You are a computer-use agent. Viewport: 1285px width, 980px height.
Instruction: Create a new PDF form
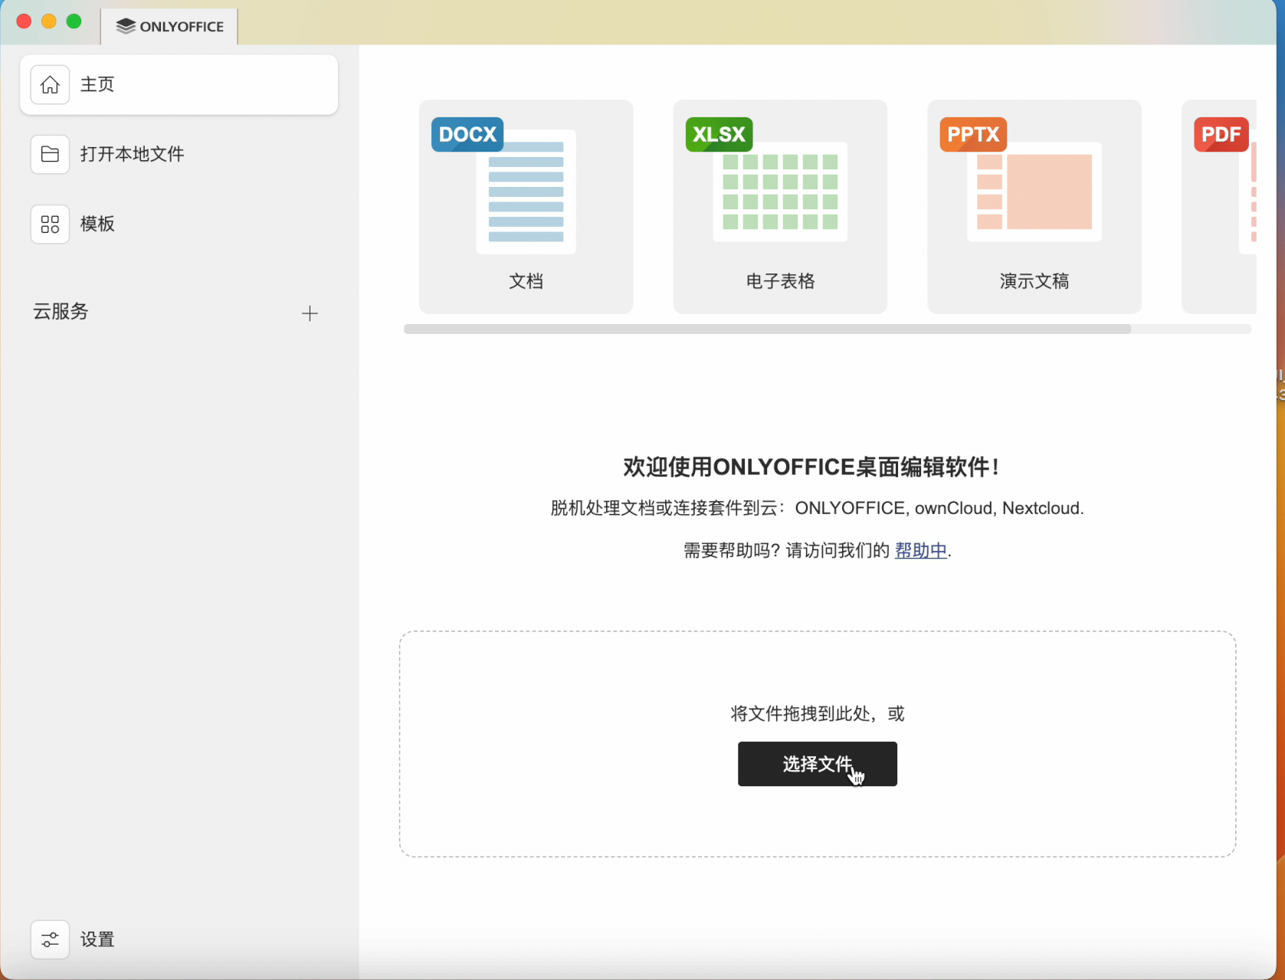1220,207
